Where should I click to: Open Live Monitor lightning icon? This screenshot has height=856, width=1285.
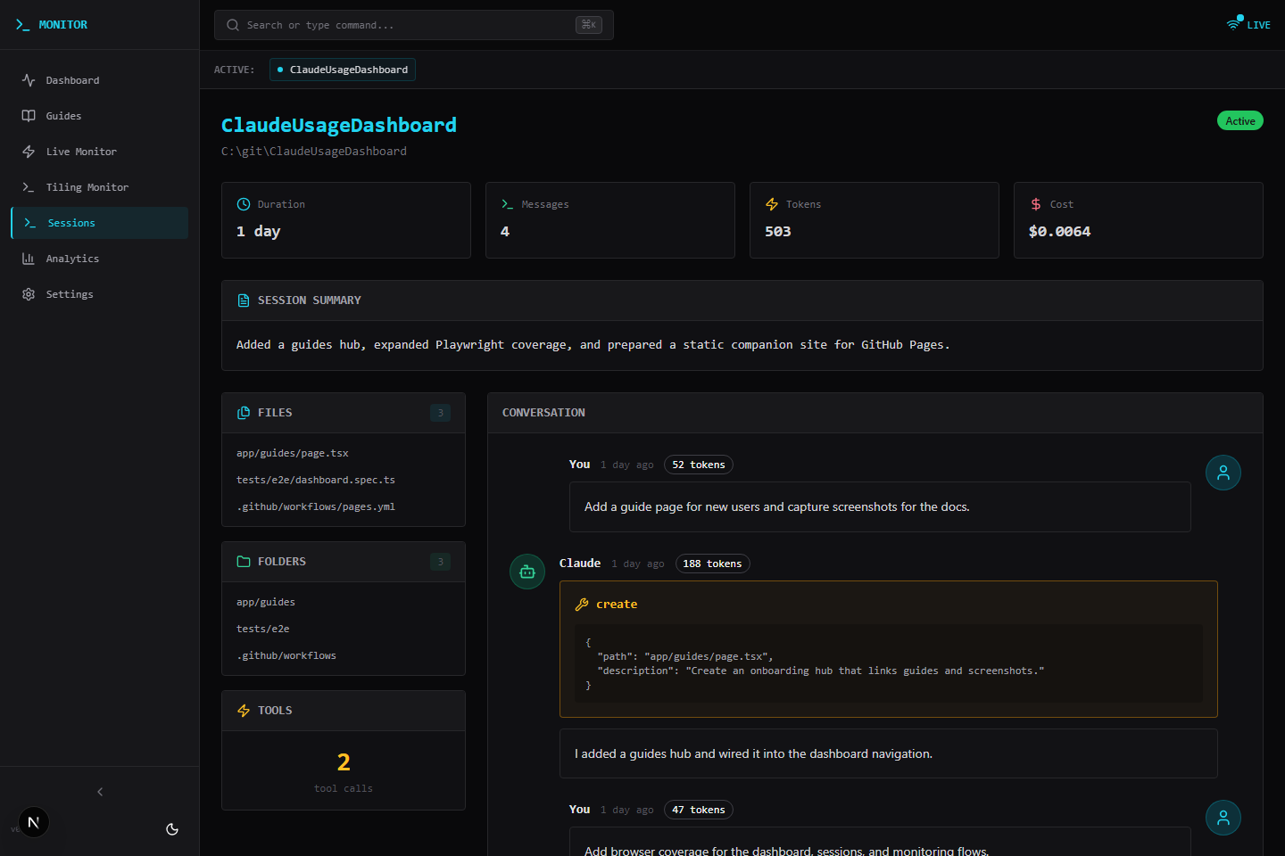click(29, 152)
